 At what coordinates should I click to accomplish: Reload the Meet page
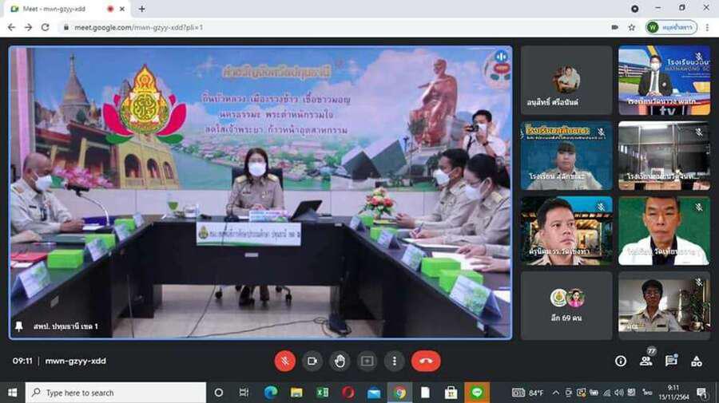(x=46, y=27)
